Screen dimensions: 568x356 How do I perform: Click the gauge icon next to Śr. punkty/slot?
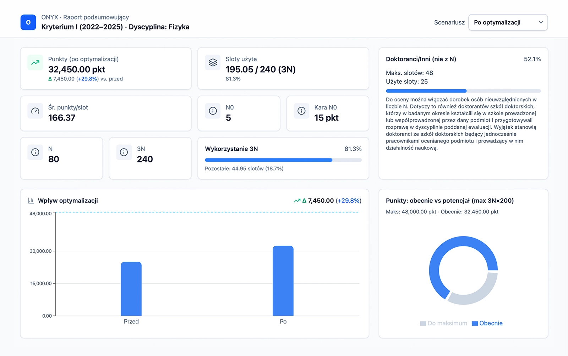click(x=35, y=111)
